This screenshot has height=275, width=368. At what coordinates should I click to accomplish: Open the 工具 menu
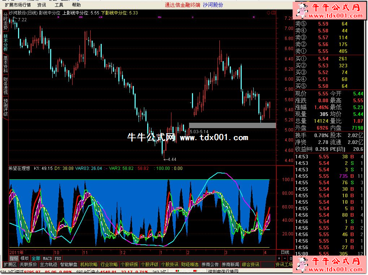pyautogui.click(x=59, y=5)
